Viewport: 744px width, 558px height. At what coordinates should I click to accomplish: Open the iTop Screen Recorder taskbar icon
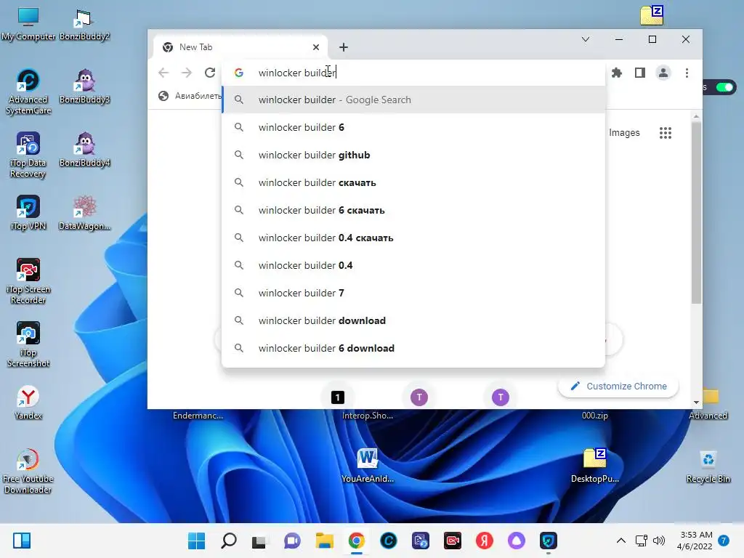[452, 541]
